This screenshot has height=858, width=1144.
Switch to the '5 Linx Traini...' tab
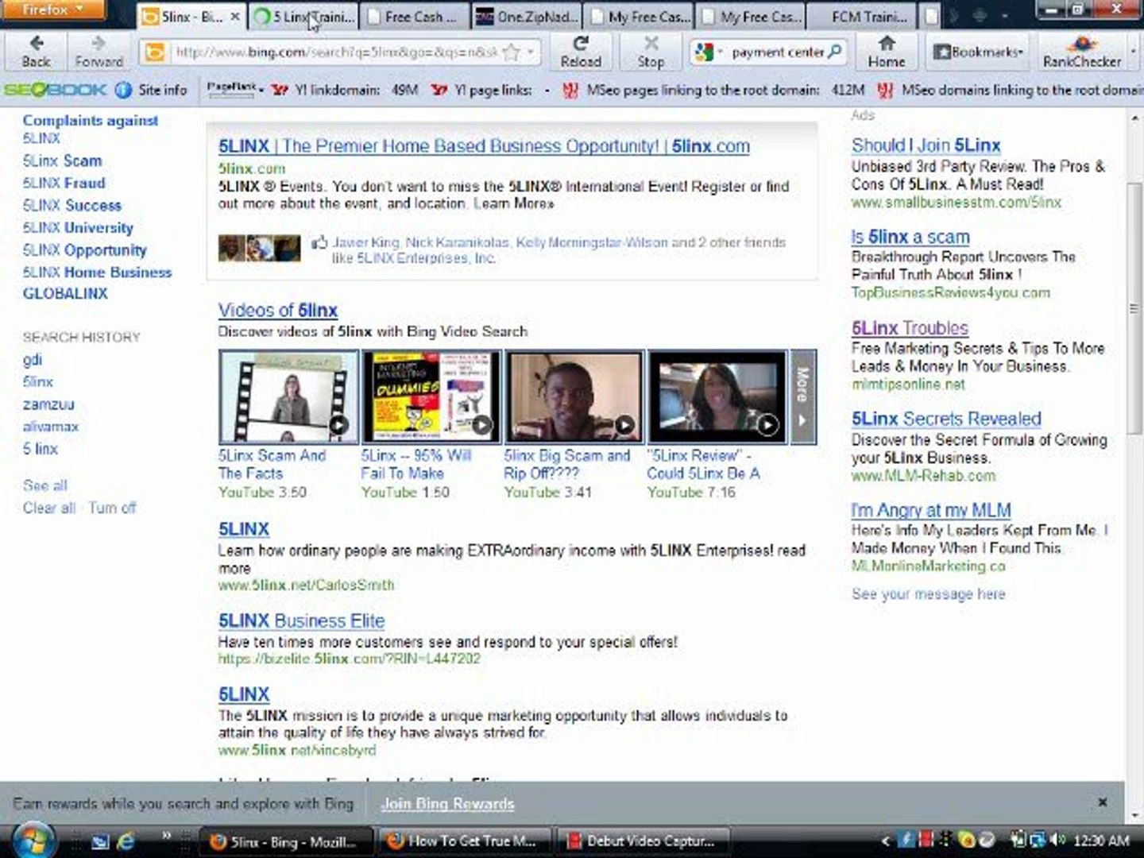(304, 16)
